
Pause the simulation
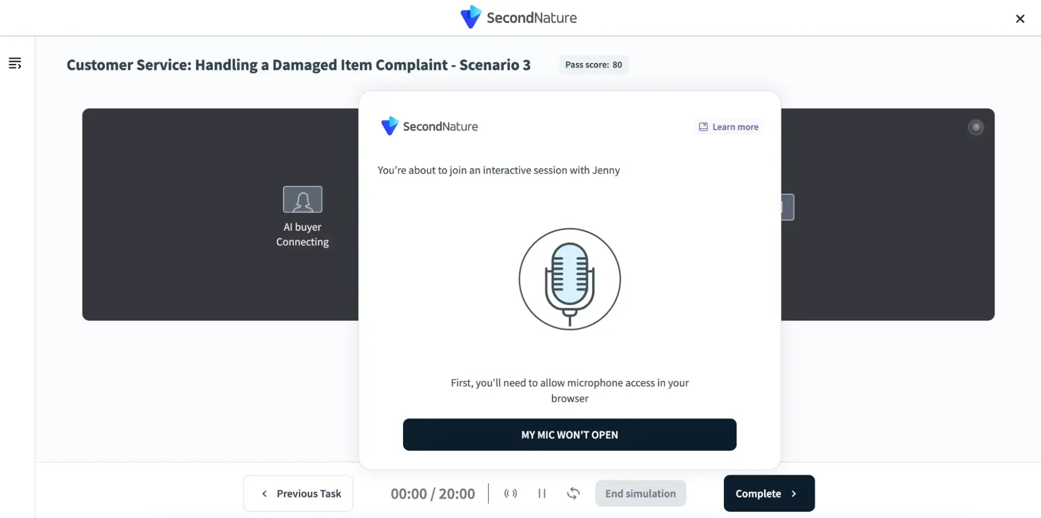point(542,494)
